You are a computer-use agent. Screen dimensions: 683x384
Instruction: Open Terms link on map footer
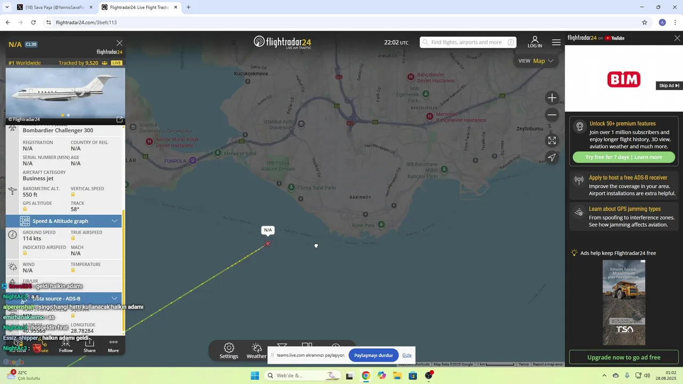click(x=523, y=364)
